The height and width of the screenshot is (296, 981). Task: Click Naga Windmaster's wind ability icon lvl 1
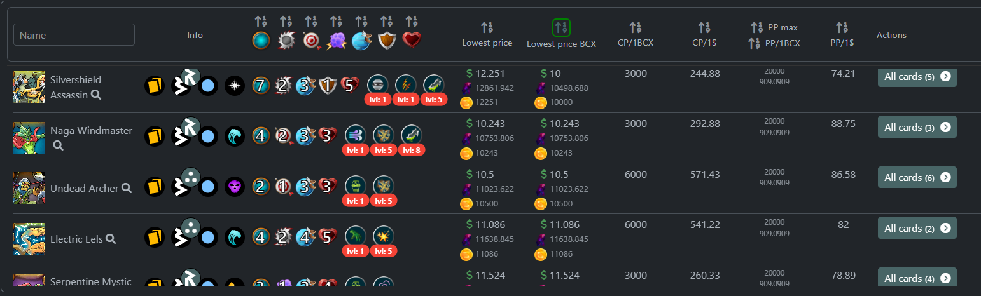355,135
